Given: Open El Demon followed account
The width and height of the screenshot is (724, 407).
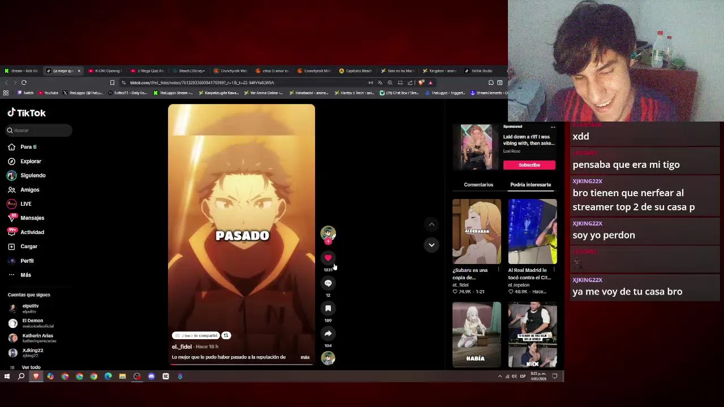Looking at the screenshot, I should [x=38, y=323].
